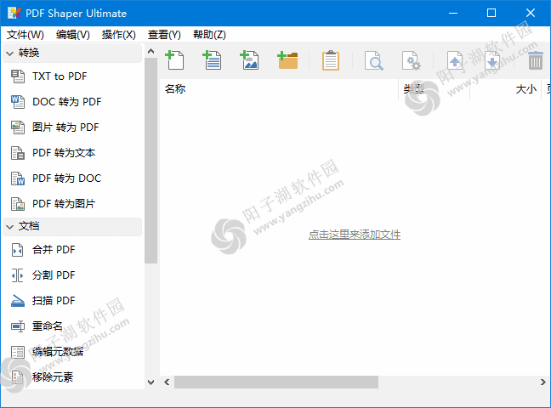
Task: Maximize the PDF Shaper Ultimate window
Action: click(491, 13)
